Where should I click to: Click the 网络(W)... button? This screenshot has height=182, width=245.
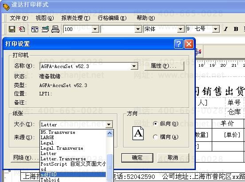point(25,158)
